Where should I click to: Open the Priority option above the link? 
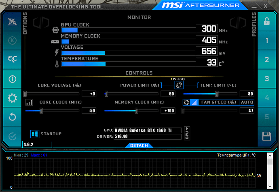coord(178,79)
